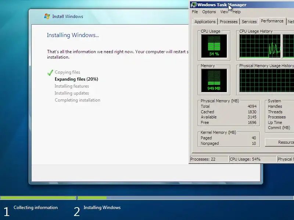Click the '1 Collecting information' stage label

(x=31, y=211)
